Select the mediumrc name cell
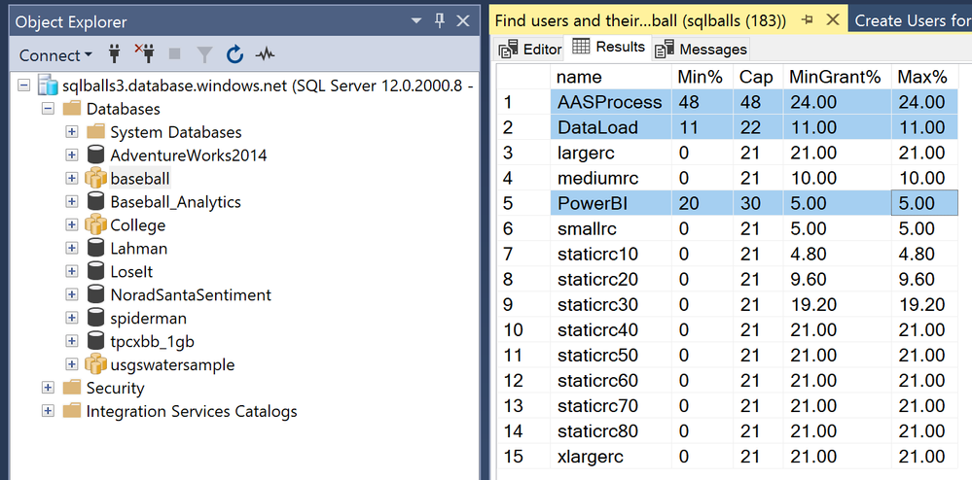Image resolution: width=972 pixels, height=480 pixels. pos(611,178)
